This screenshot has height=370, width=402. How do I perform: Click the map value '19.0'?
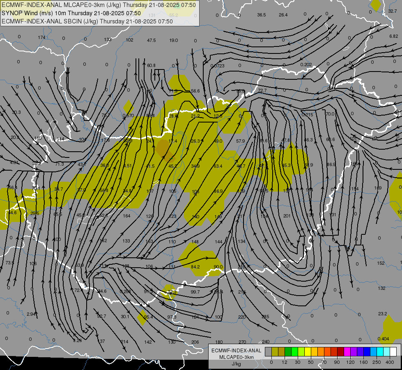(174, 40)
